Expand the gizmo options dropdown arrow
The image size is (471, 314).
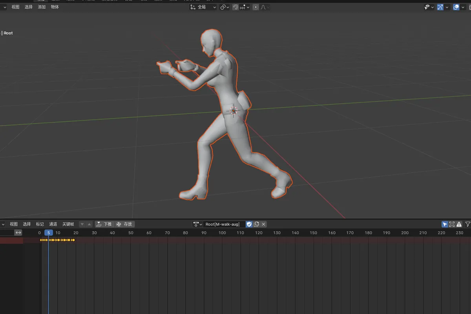click(447, 7)
